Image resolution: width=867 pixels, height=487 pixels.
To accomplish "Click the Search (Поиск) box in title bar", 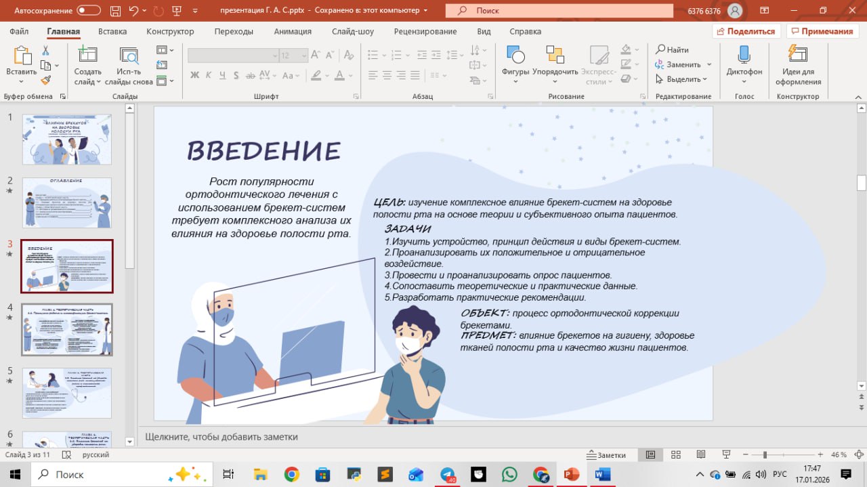I will point(559,10).
